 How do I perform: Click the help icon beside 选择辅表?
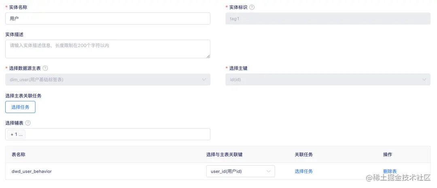28,123
